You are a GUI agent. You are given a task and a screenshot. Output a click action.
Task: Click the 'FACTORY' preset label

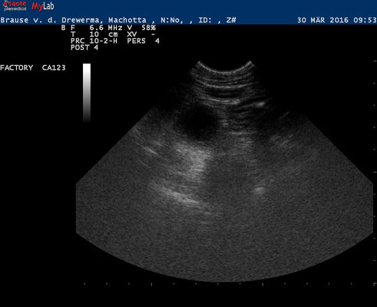tap(17, 68)
